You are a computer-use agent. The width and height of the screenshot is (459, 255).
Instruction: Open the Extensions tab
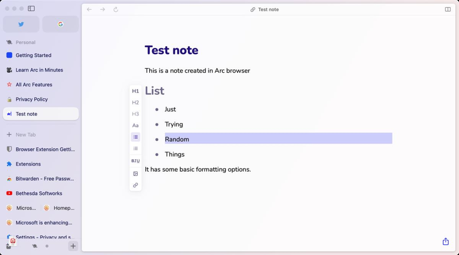41,164
